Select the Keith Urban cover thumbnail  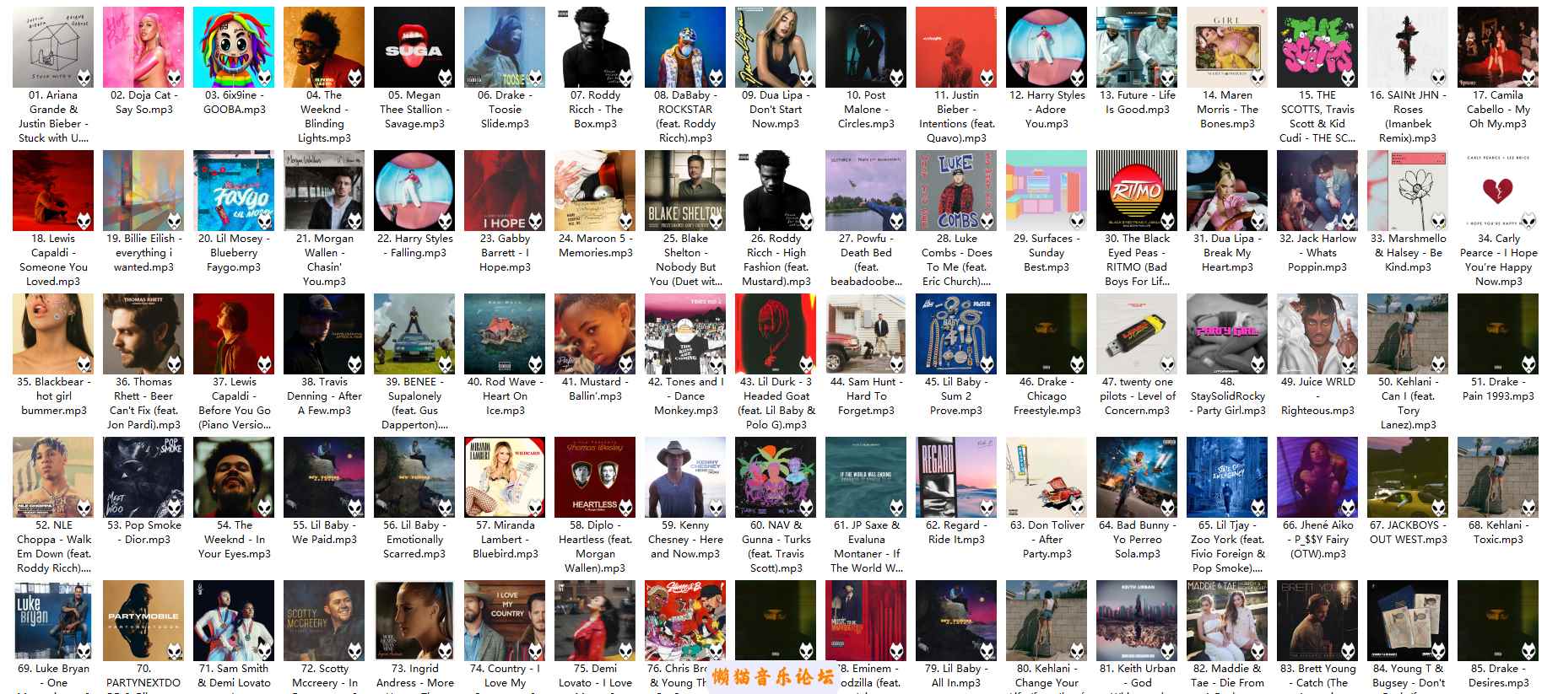point(1137,621)
